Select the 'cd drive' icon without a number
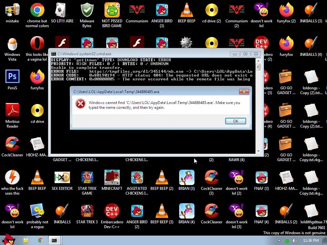 coord(37,114)
